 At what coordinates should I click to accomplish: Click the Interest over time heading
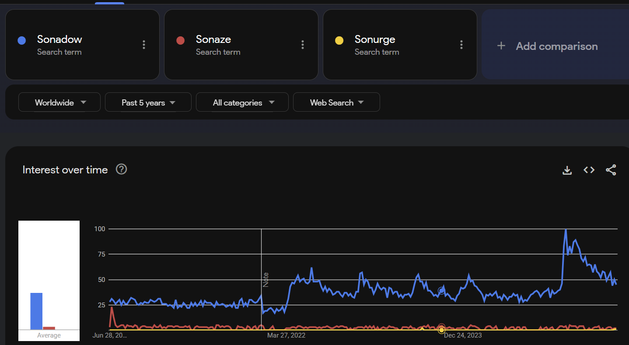point(65,170)
